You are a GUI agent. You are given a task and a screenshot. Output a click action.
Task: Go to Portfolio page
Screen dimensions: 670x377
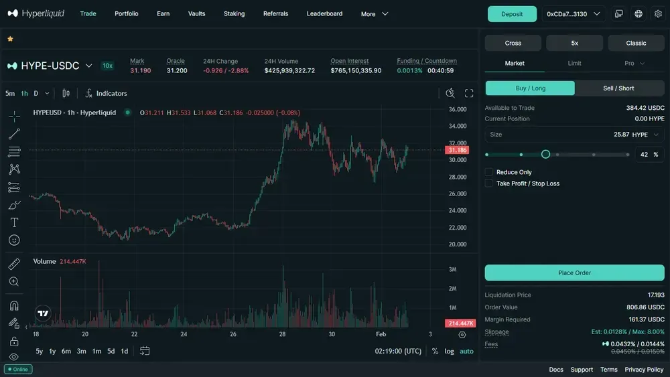click(x=127, y=13)
